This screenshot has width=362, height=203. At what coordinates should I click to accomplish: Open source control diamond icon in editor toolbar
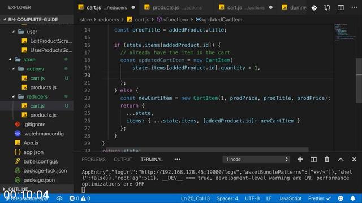314,8
